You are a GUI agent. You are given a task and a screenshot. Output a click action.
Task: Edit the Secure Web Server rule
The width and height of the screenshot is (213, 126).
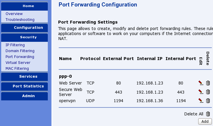tap(201, 92)
